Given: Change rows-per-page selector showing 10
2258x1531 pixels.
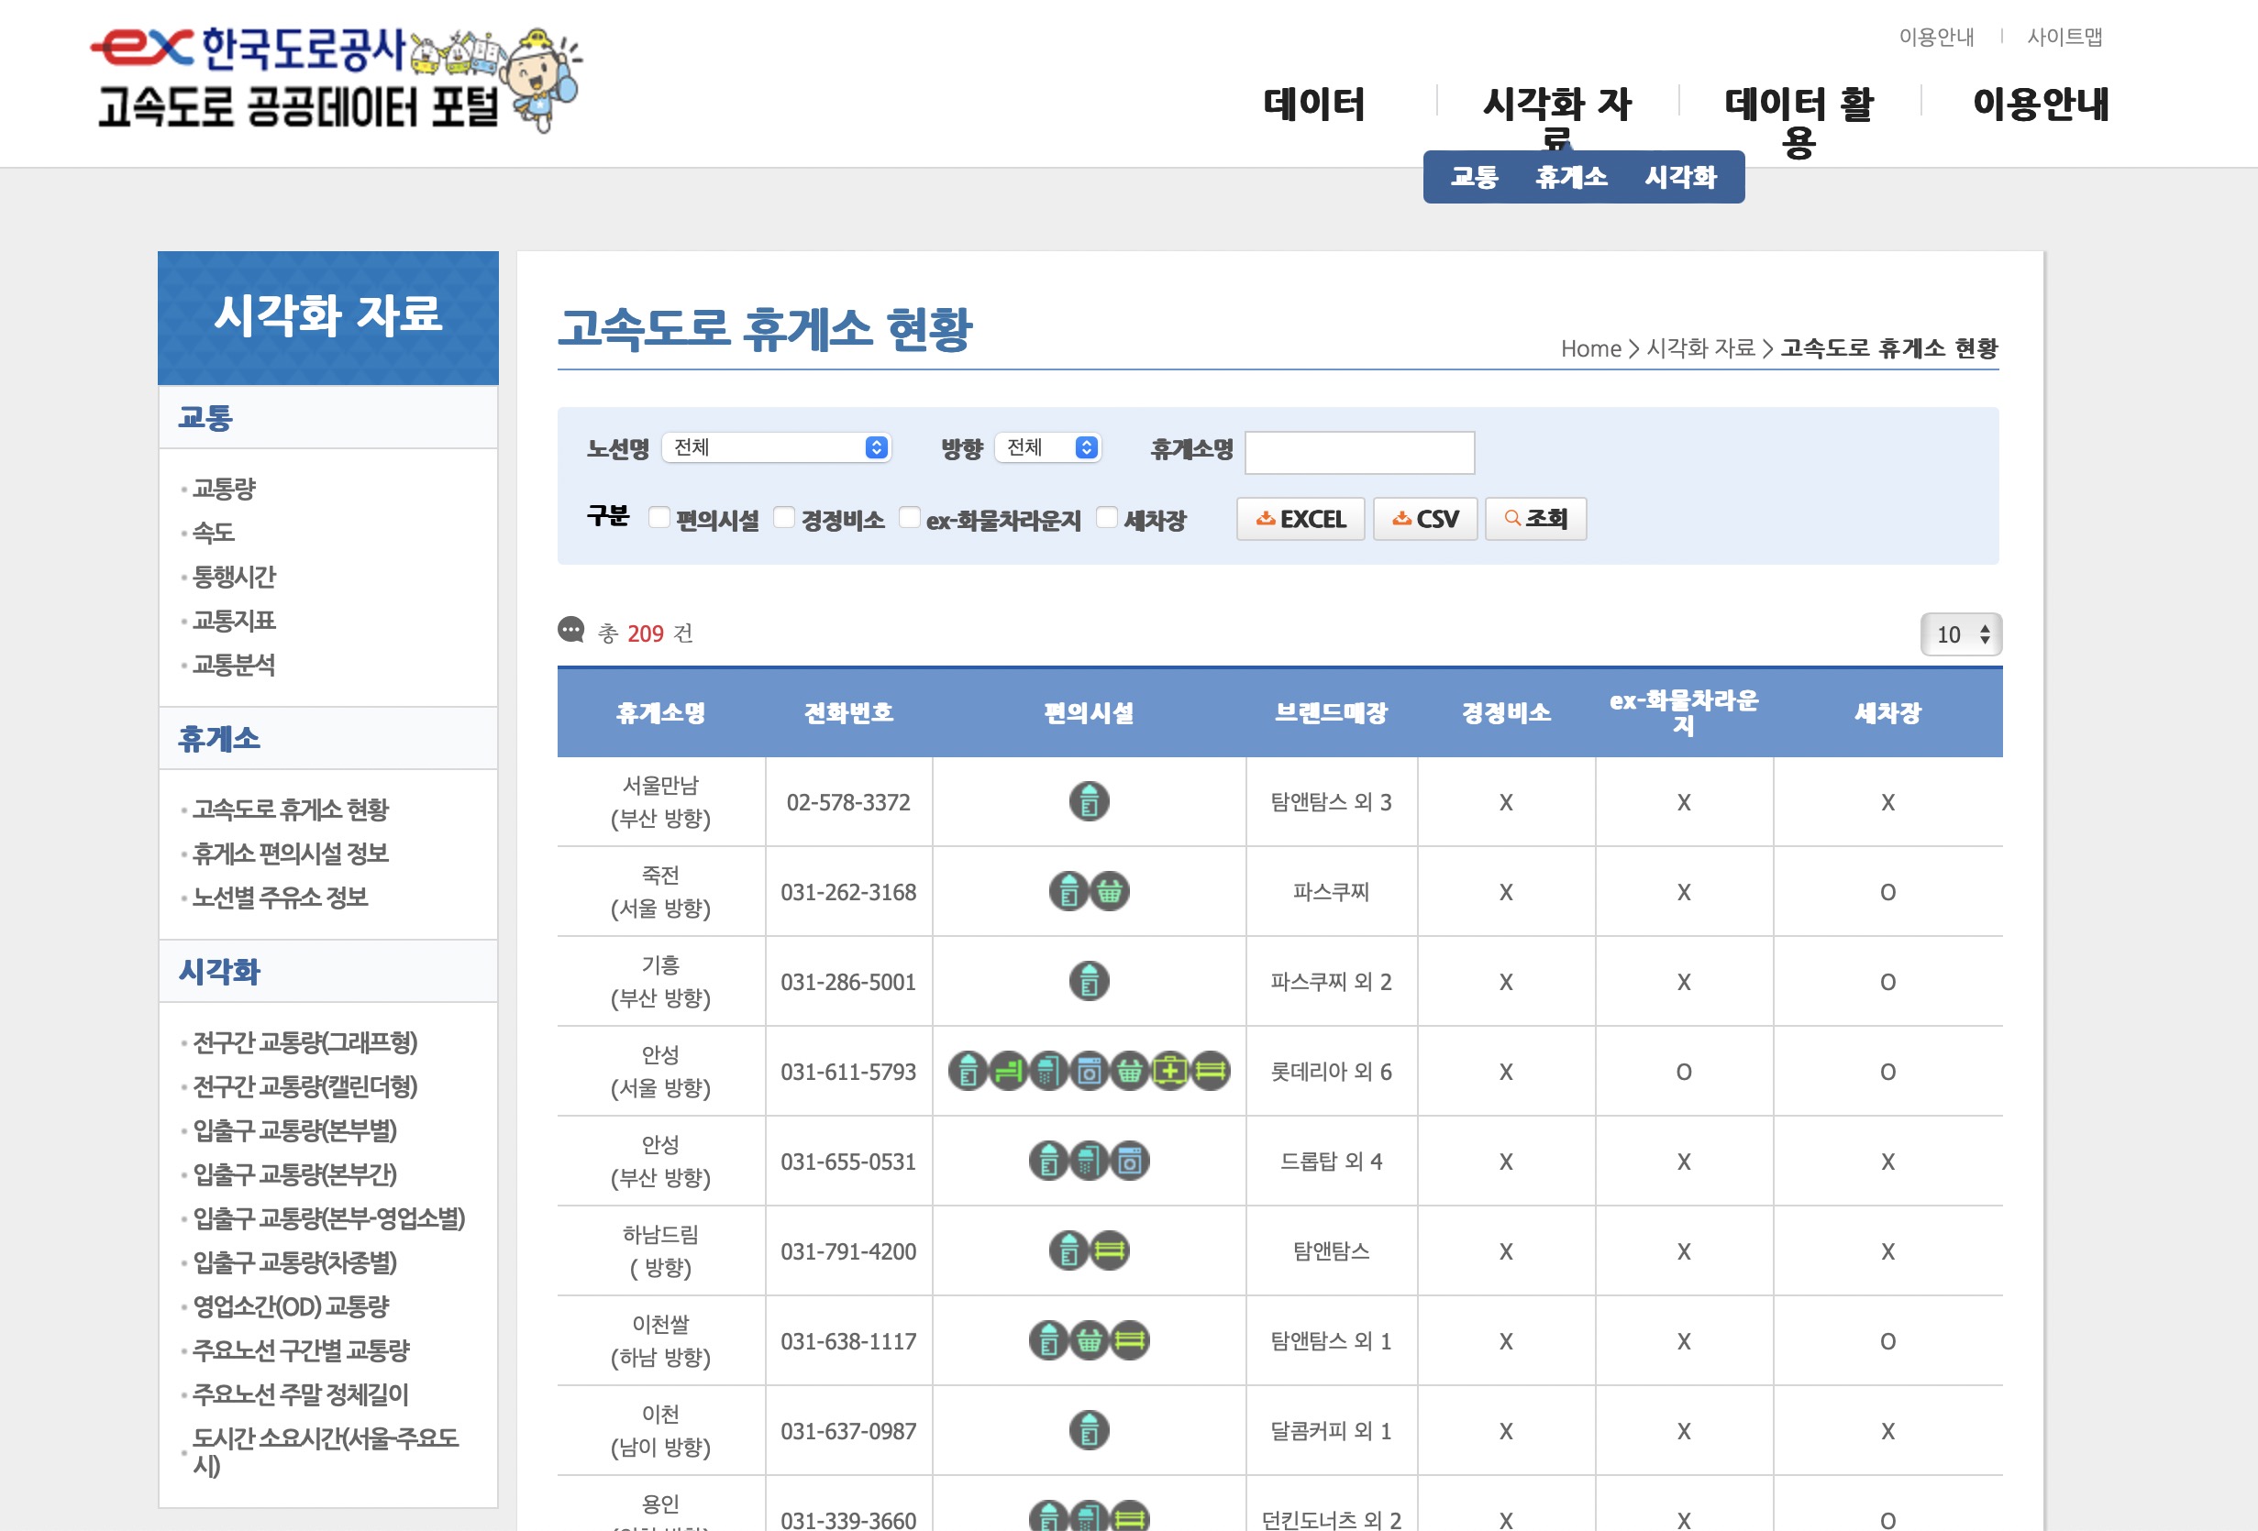Looking at the screenshot, I should click(x=1960, y=634).
